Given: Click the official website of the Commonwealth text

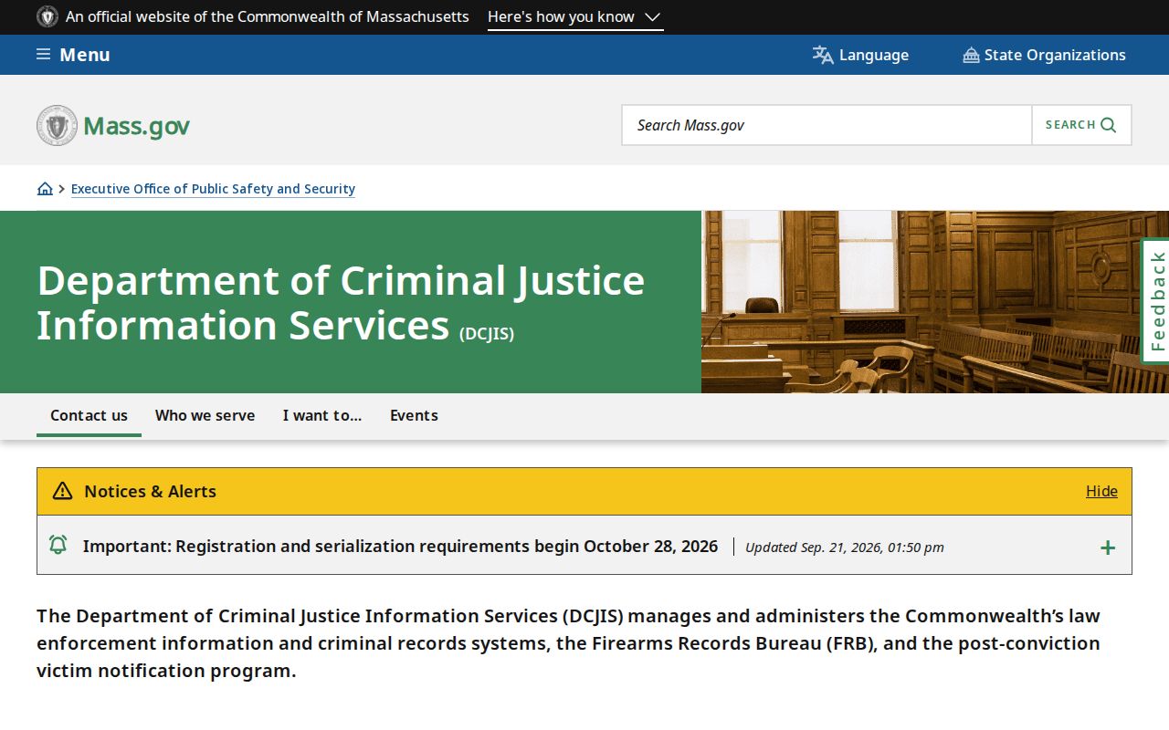Looking at the screenshot, I should point(268,17).
